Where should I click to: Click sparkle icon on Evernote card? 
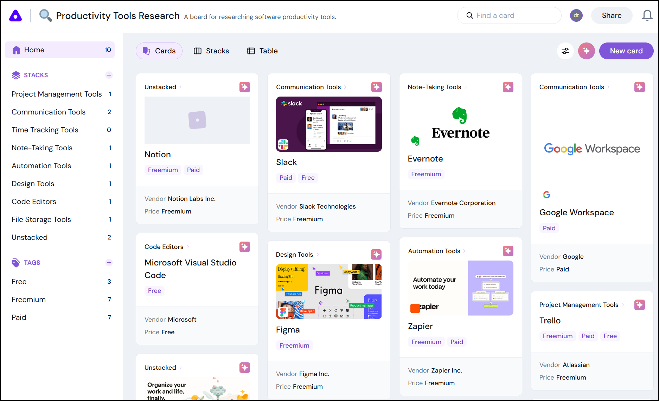pos(508,87)
